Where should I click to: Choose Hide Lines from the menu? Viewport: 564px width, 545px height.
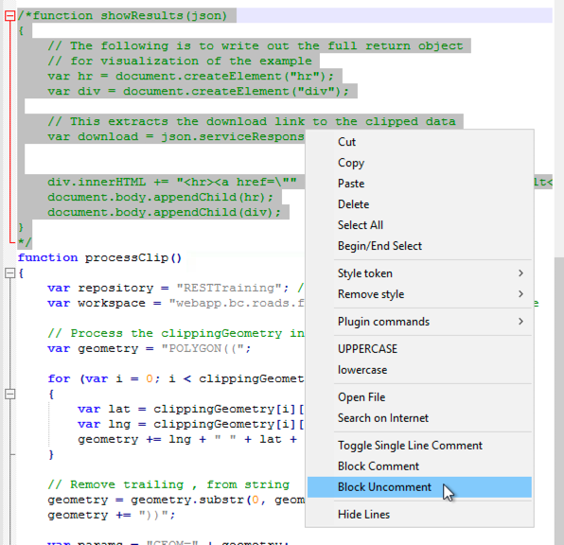tap(419, 515)
